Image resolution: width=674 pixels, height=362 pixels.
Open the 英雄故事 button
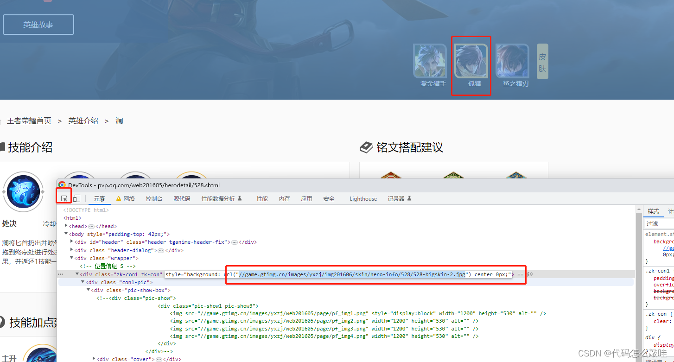coord(38,25)
